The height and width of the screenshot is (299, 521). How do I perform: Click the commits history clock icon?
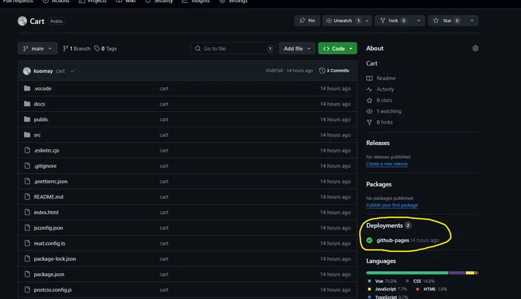pos(322,70)
